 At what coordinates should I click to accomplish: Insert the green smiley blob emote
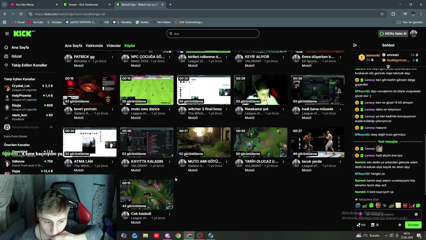pyautogui.click(x=371, y=205)
